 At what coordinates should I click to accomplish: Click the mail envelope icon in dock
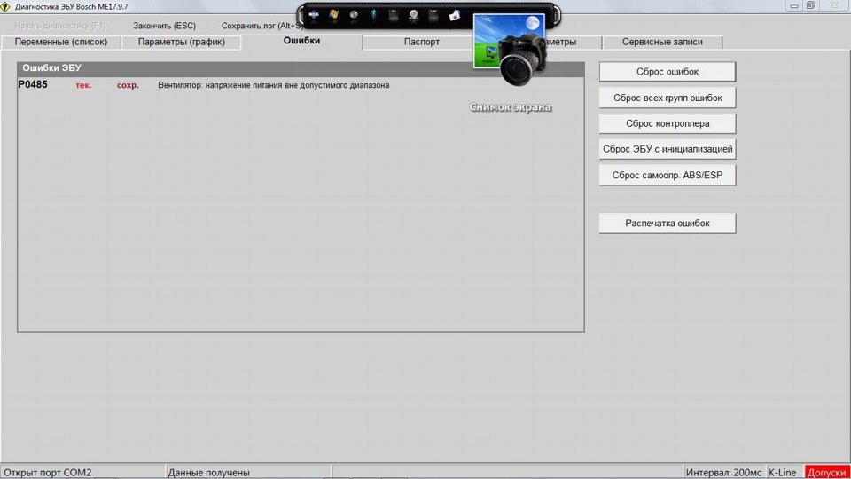[x=455, y=15]
